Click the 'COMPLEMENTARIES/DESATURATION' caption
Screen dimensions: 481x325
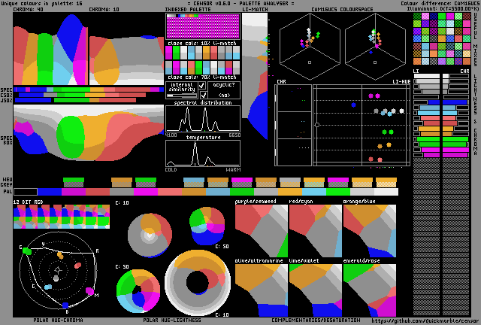click(x=316, y=320)
